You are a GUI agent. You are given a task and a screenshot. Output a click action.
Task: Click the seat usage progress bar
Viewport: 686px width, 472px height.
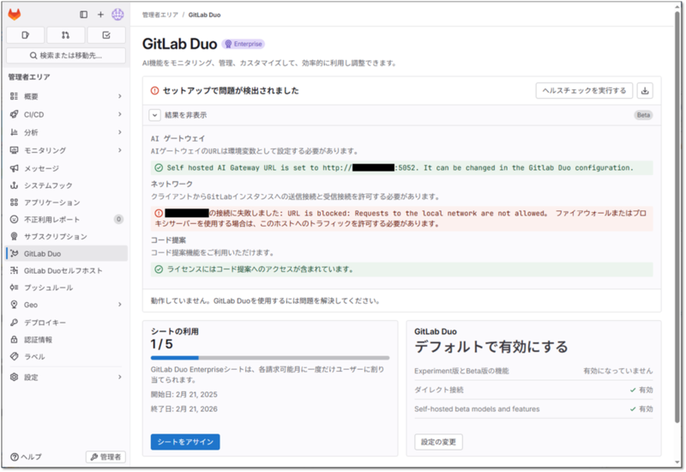pos(270,358)
